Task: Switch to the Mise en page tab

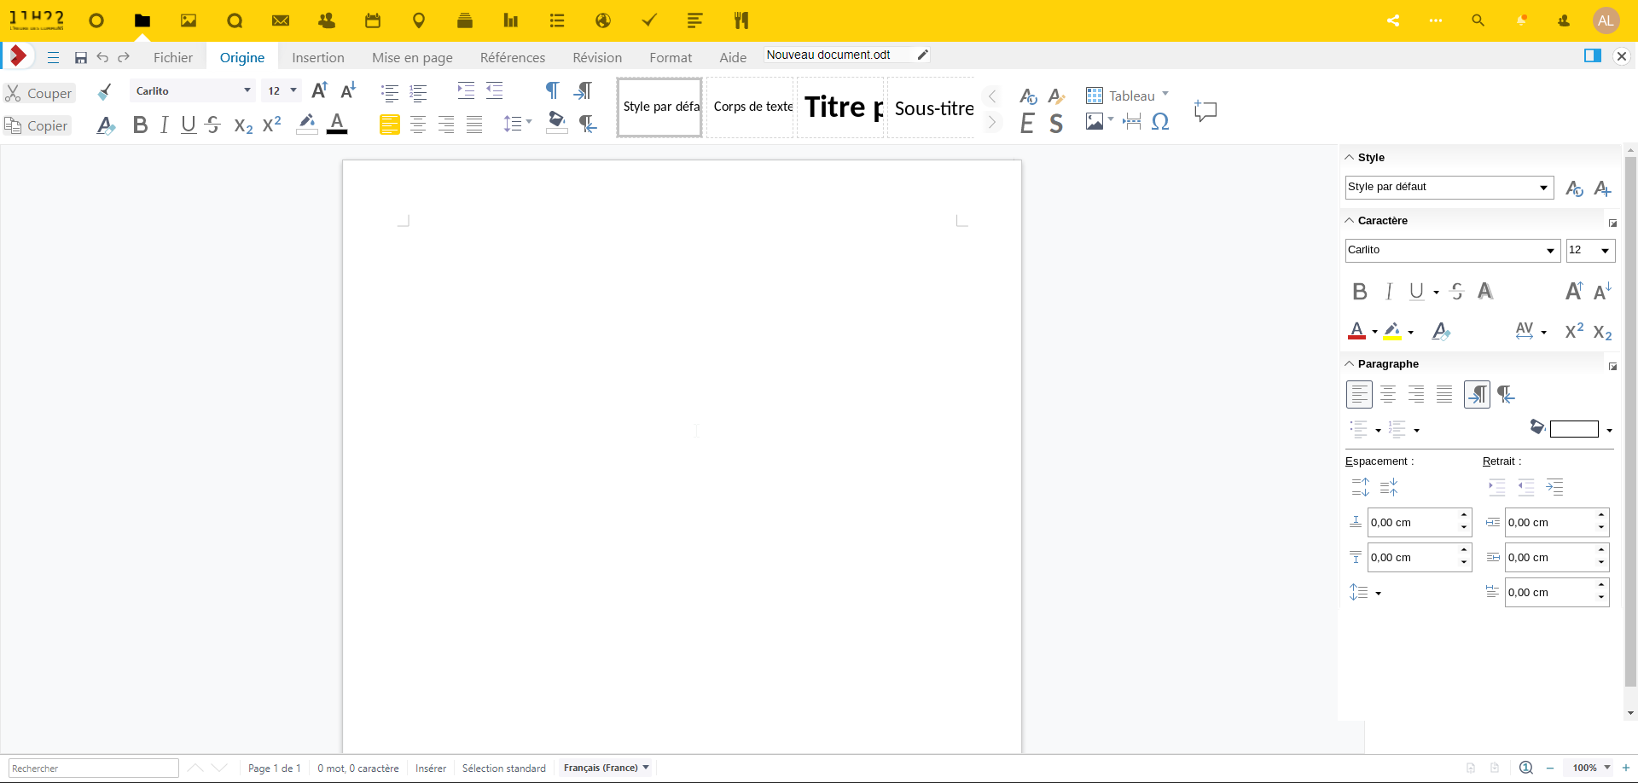Action: point(412,58)
